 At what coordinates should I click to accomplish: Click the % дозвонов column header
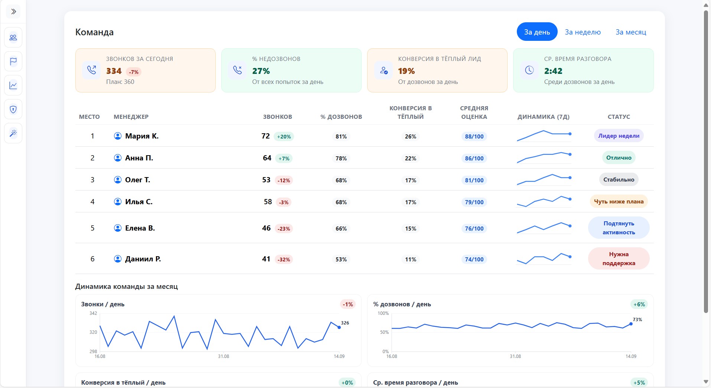click(x=341, y=117)
